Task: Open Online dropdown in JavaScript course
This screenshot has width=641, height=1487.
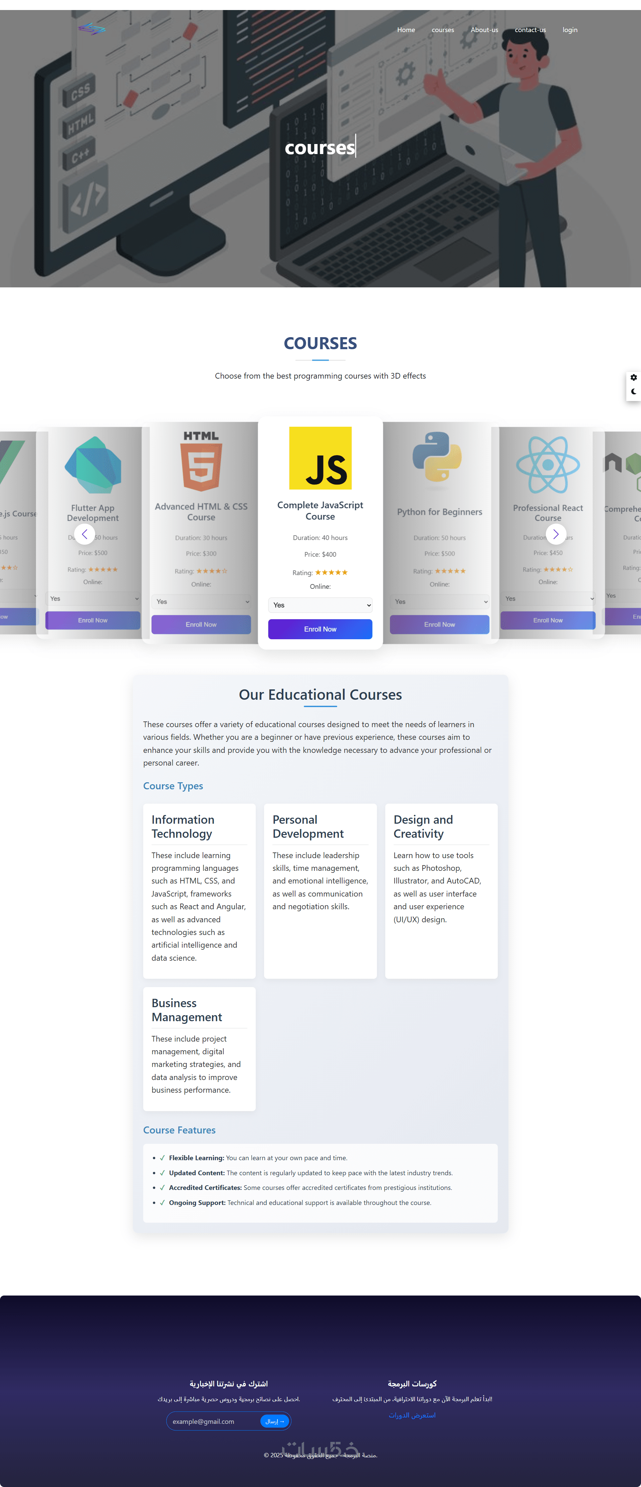Action: point(320,605)
